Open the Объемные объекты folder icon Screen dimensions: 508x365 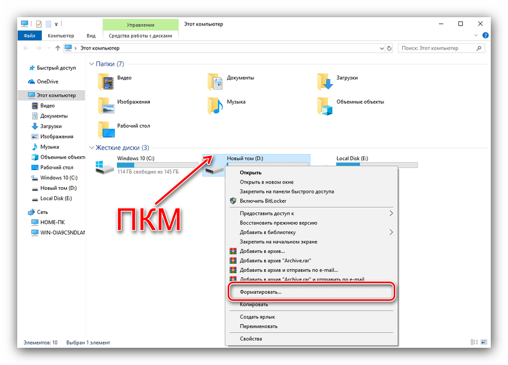point(325,105)
